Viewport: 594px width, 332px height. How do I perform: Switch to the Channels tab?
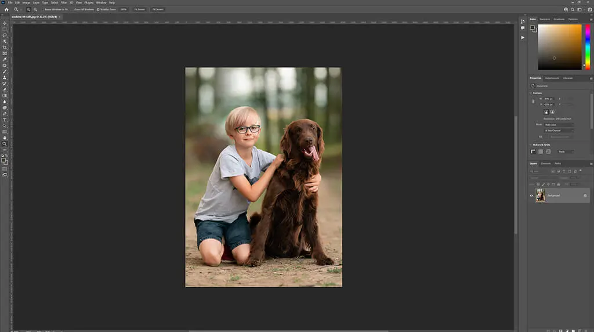(546, 164)
